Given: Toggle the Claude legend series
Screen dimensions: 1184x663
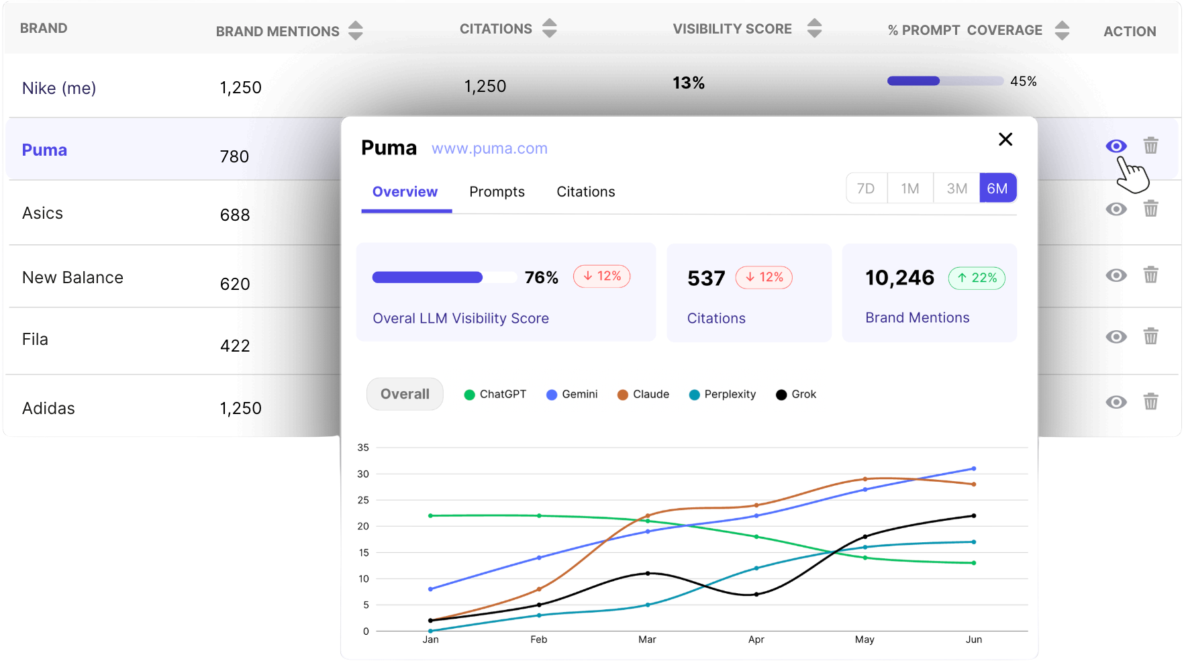Looking at the screenshot, I should [x=643, y=395].
